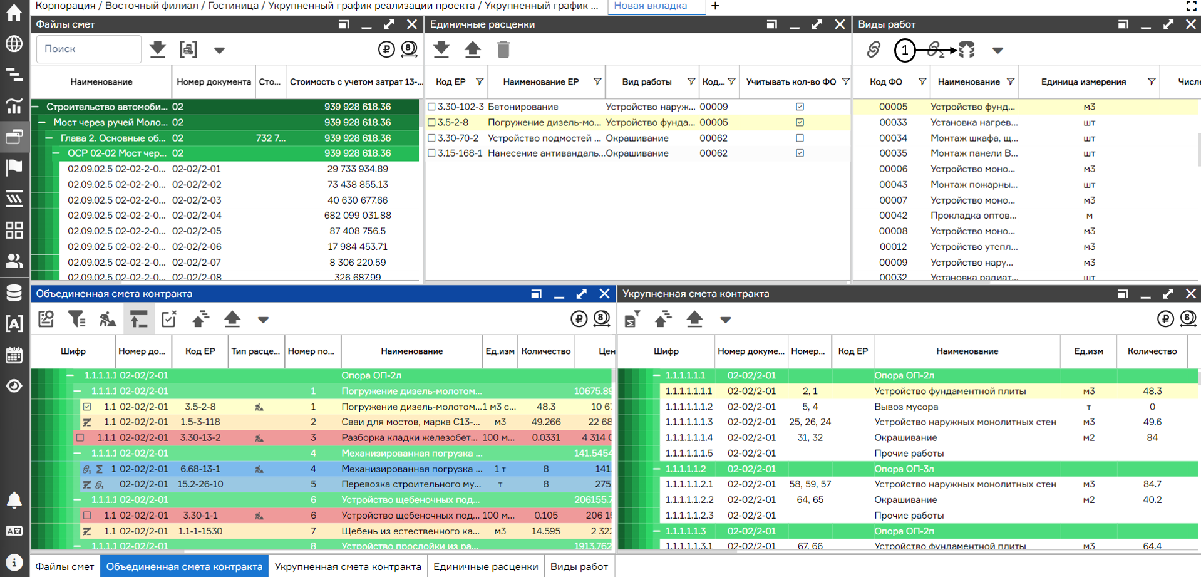This screenshot has width=1201, height=577.
Task: Click worker digging icon in Объединенная смета toolbar
Action: pos(108,319)
